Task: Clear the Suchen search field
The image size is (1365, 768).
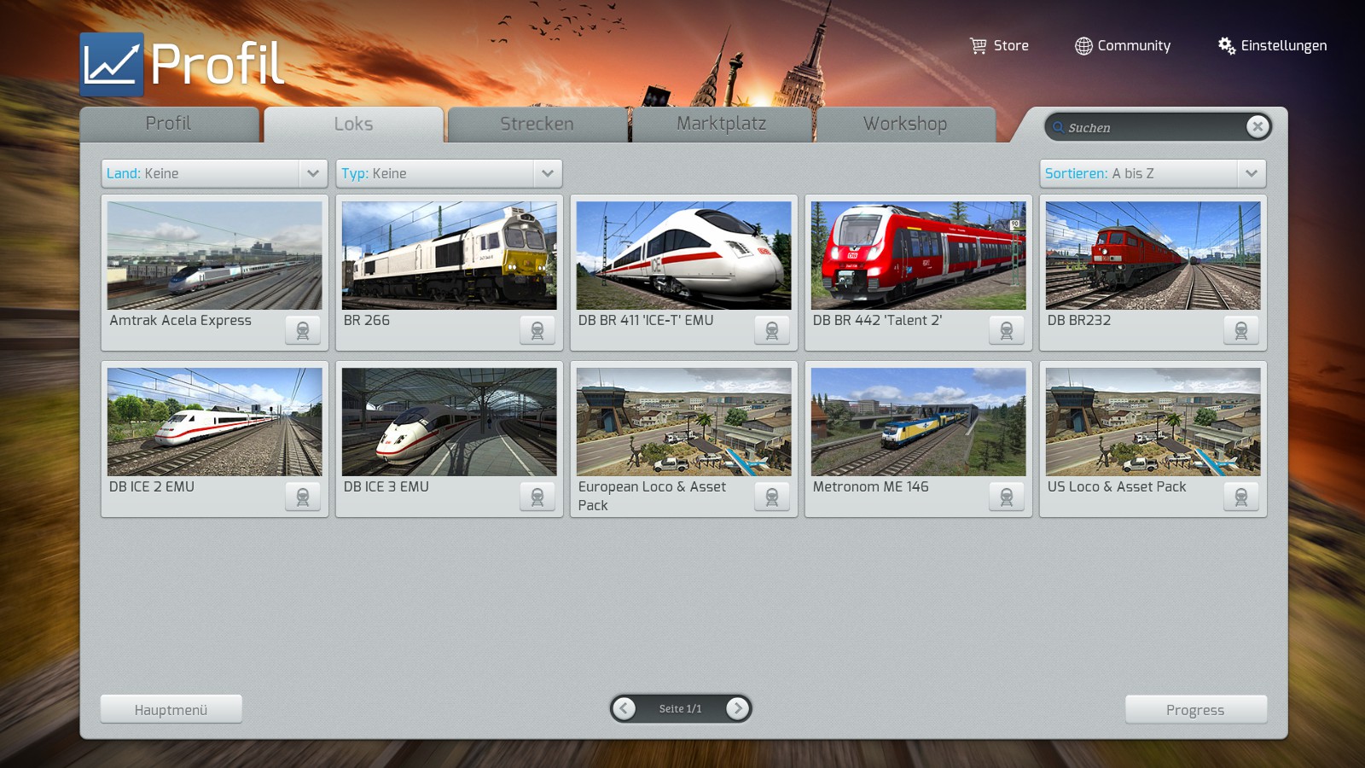Action: (1258, 126)
